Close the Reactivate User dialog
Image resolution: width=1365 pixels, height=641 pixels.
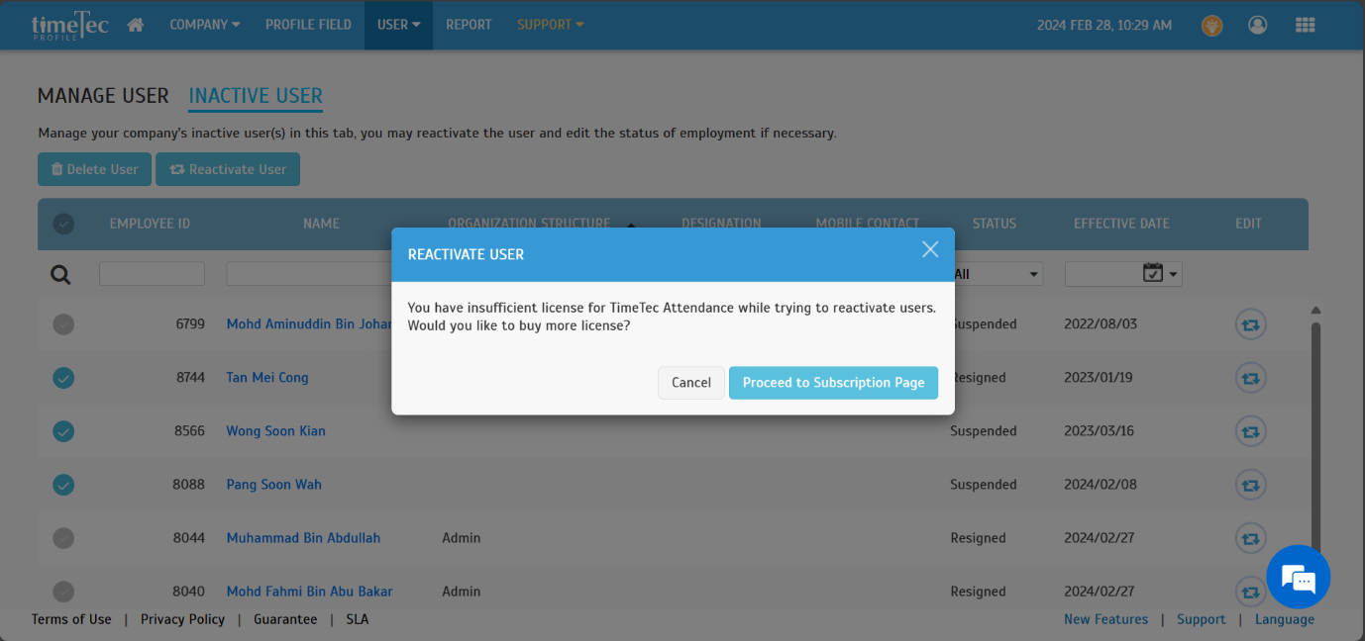click(930, 249)
